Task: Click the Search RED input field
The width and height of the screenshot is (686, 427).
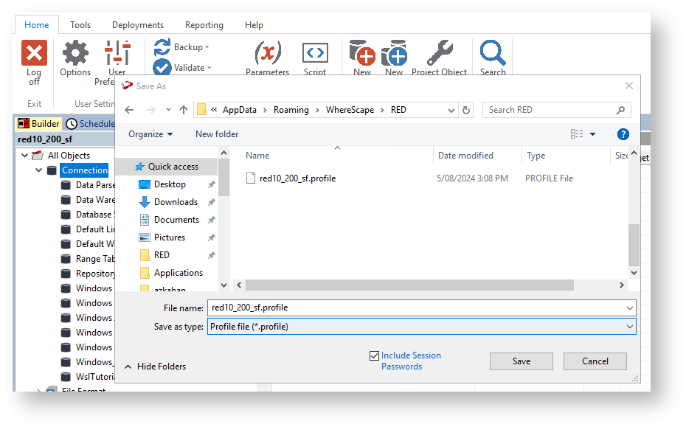Action: (556, 110)
